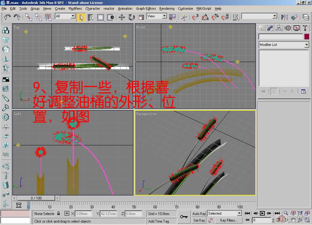Switch to the Hierarchy command panel

click(279, 28)
